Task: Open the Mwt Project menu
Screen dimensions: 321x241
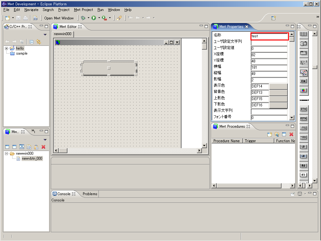Action: click(83, 10)
